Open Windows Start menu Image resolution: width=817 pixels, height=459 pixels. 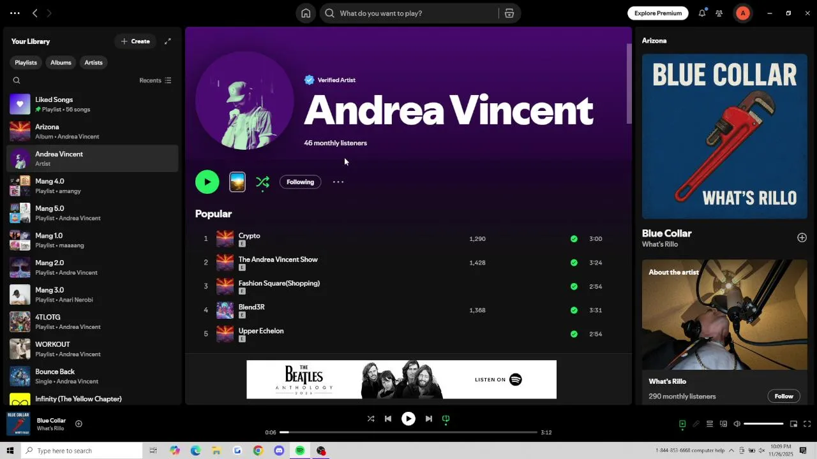coord(10,451)
